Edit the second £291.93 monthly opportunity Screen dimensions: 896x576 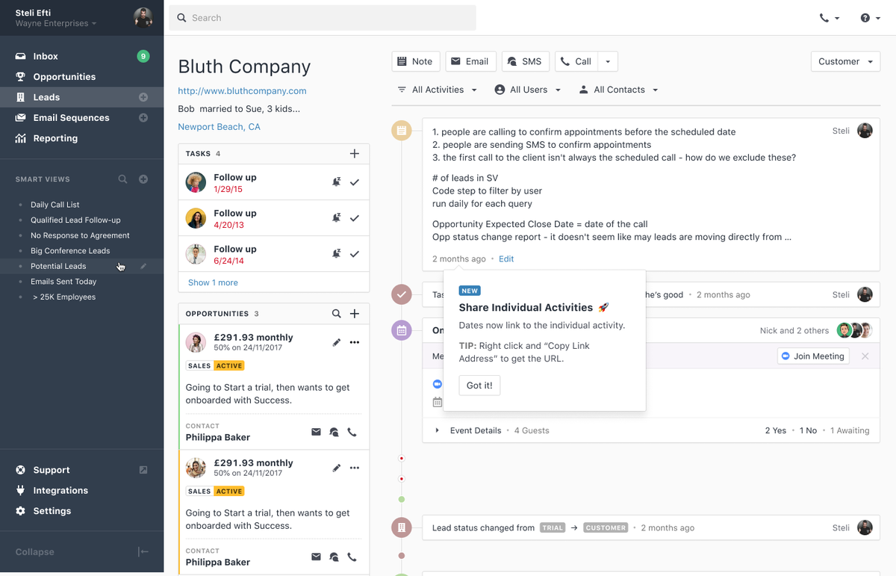click(337, 468)
